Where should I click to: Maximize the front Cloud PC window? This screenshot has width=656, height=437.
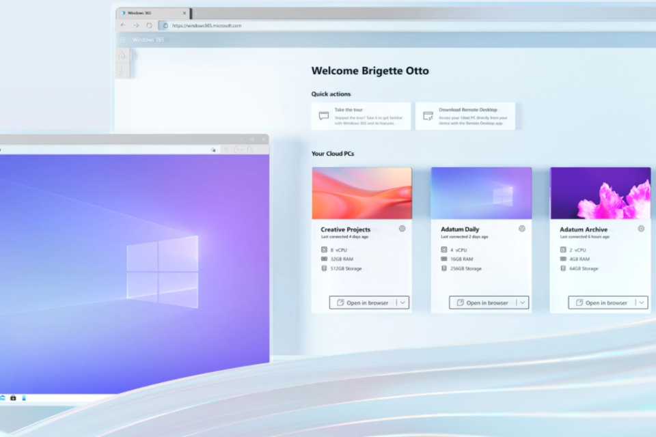[252, 139]
